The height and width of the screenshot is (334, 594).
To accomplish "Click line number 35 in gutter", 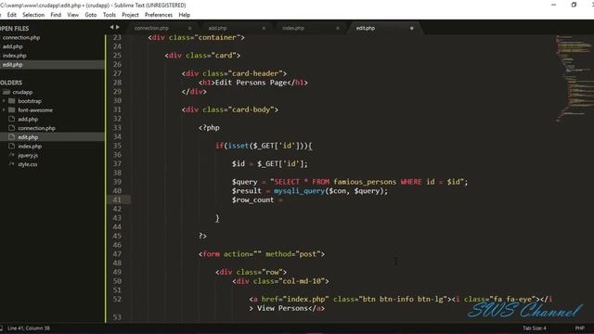I will click(117, 146).
